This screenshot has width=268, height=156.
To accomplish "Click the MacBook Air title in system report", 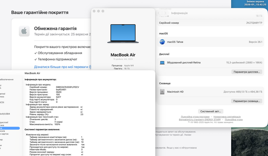I will (x=32, y=73).
